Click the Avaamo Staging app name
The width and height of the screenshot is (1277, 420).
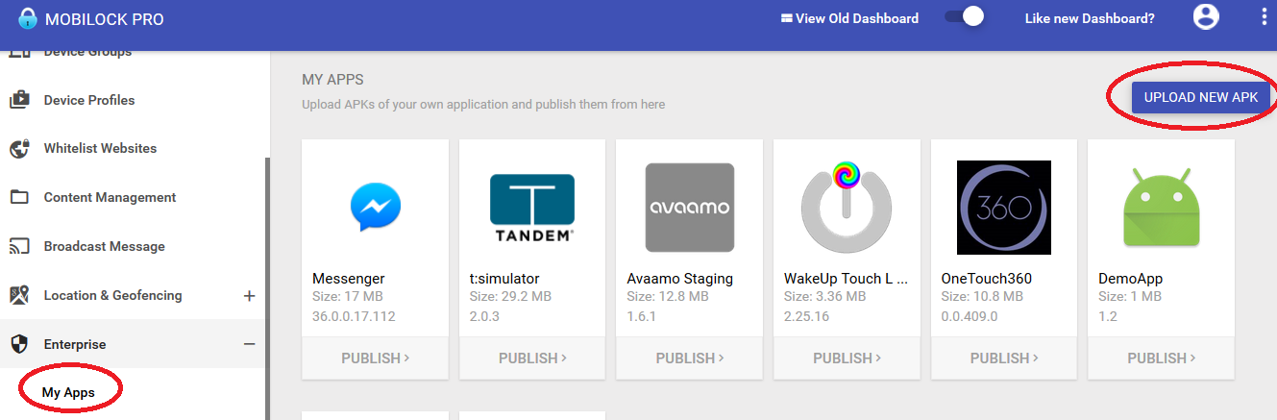click(x=680, y=279)
